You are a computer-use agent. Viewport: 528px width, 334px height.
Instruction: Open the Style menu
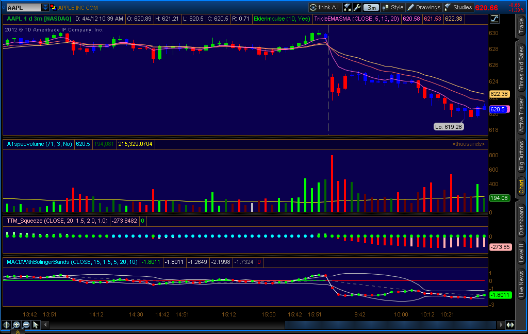point(393,7)
